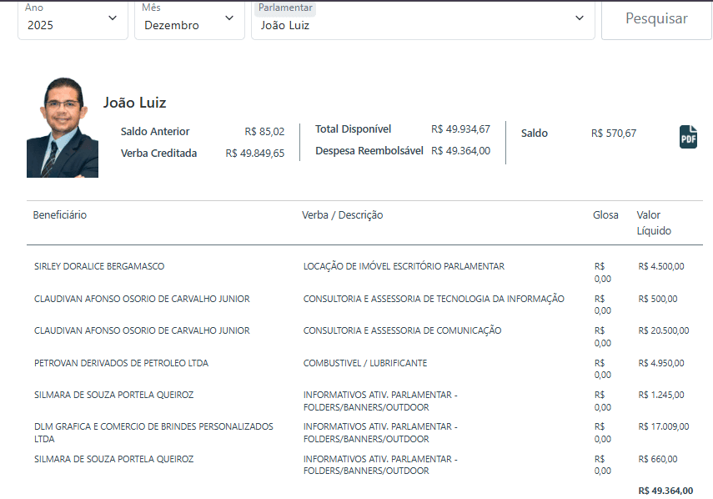Select the Sirley Doralice Bergamasco row
Viewport: 713px width, 499px height.
99,266
